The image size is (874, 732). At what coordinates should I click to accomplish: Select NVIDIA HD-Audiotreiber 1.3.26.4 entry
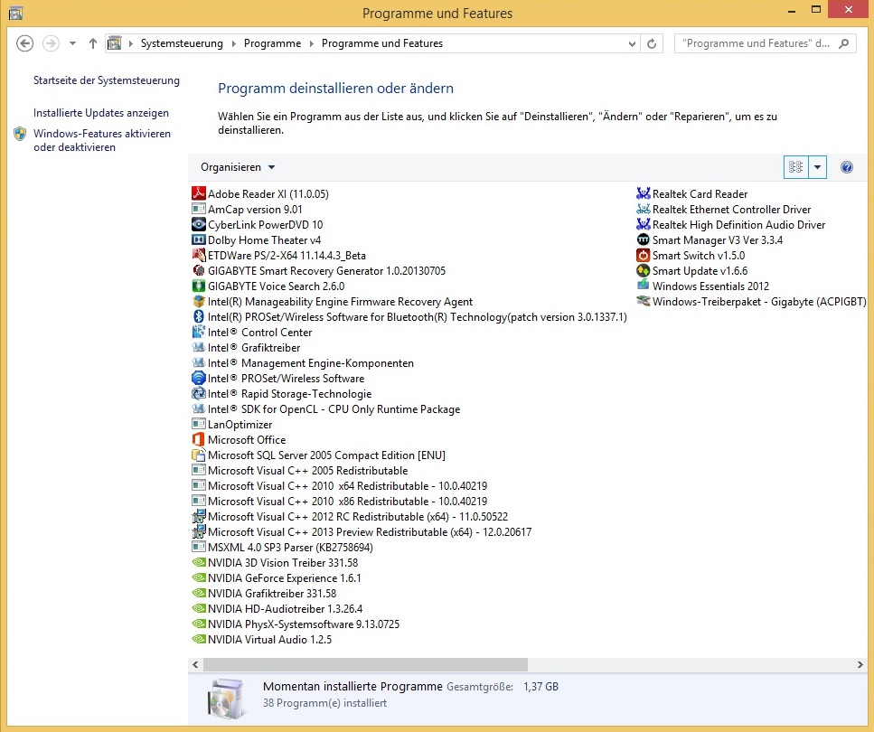point(277,609)
